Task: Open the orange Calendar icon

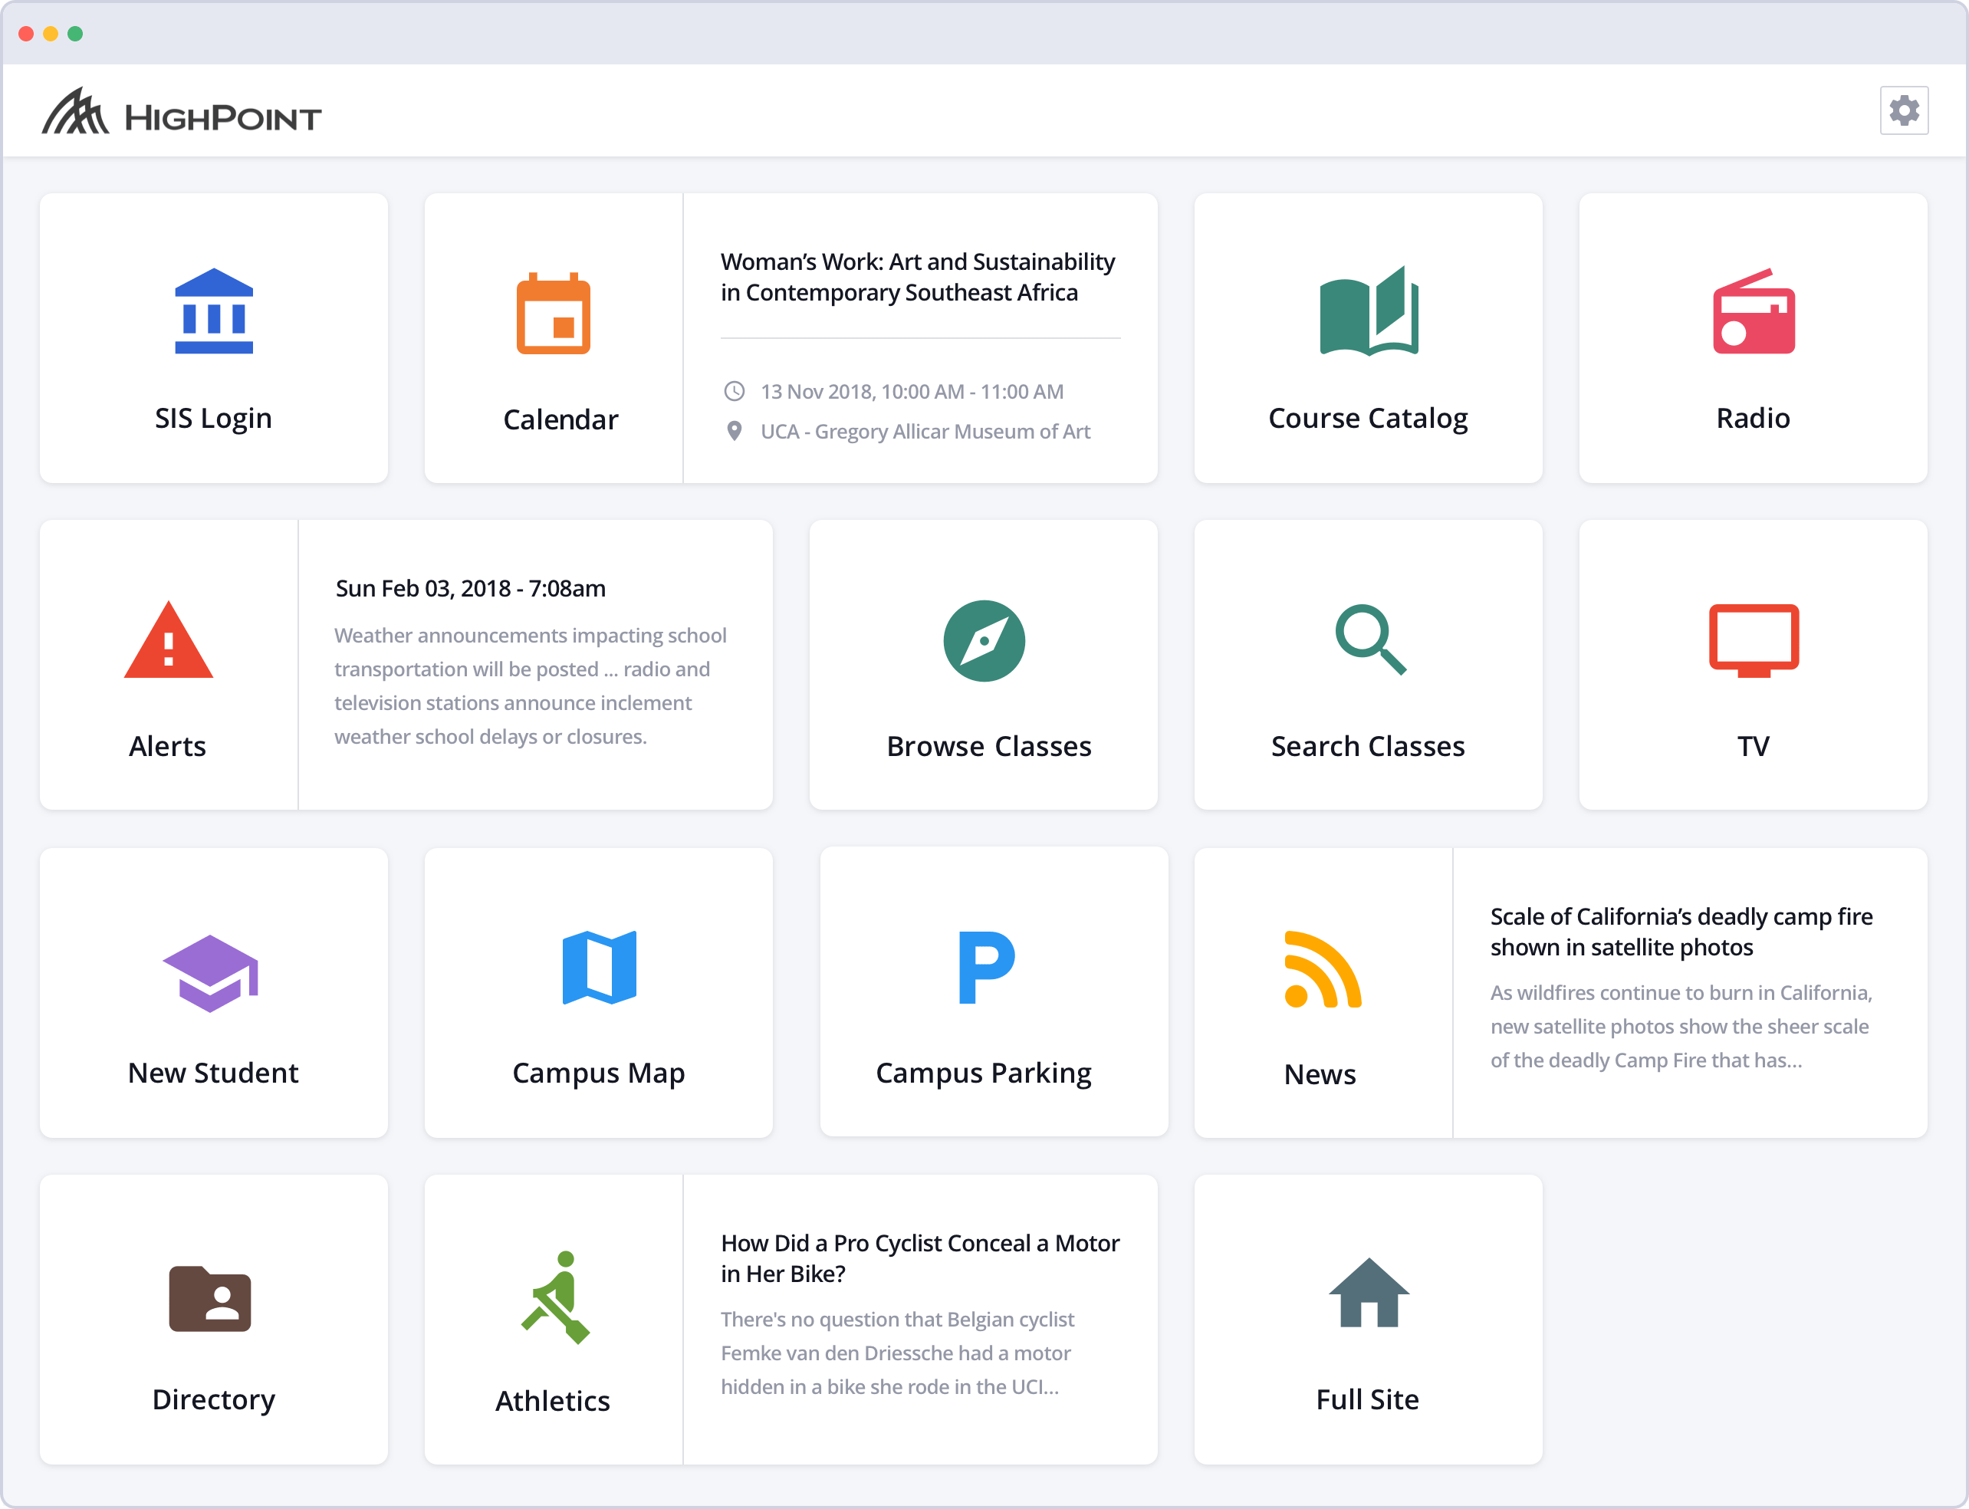Action: 554,314
